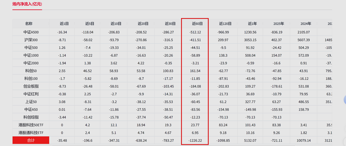Select the 上证50 row name

pyautogui.click(x=31, y=102)
